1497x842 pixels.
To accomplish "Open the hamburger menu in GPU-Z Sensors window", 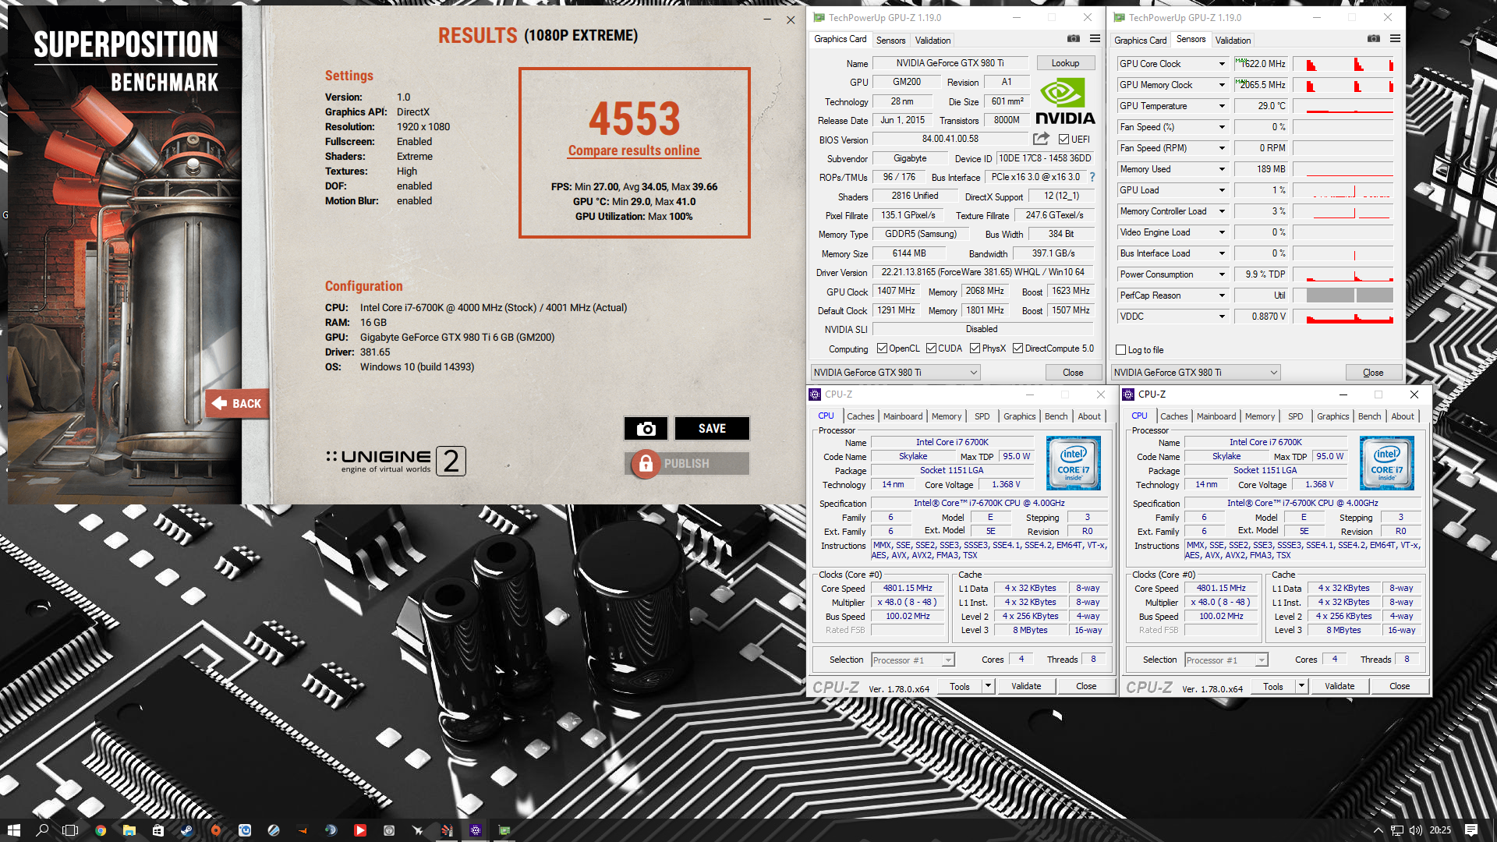I will pos(1395,38).
